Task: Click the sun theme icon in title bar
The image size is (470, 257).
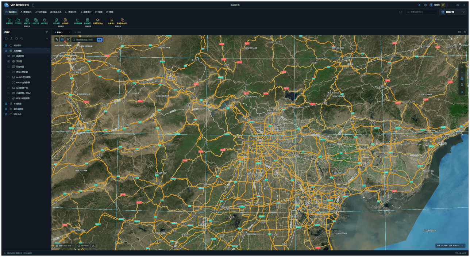Action: (x=419, y=5)
